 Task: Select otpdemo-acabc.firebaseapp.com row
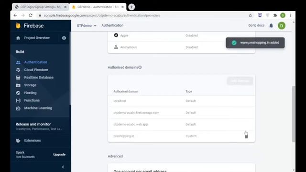click(181, 113)
